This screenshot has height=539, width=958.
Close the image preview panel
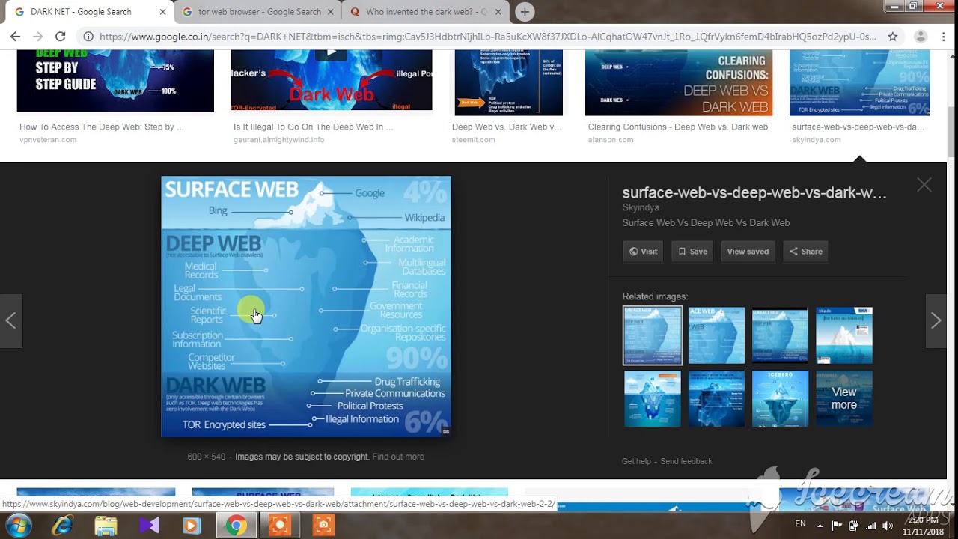(x=924, y=185)
